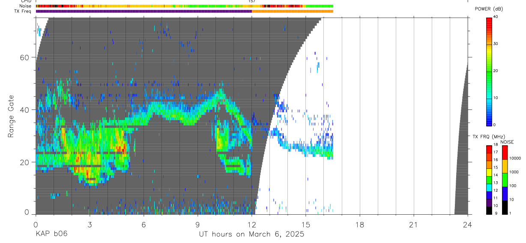Viewport: 526px width, 243px height.
Task: Click the 'UT hours on March 6, 2025' axis title
Action: click(251, 234)
